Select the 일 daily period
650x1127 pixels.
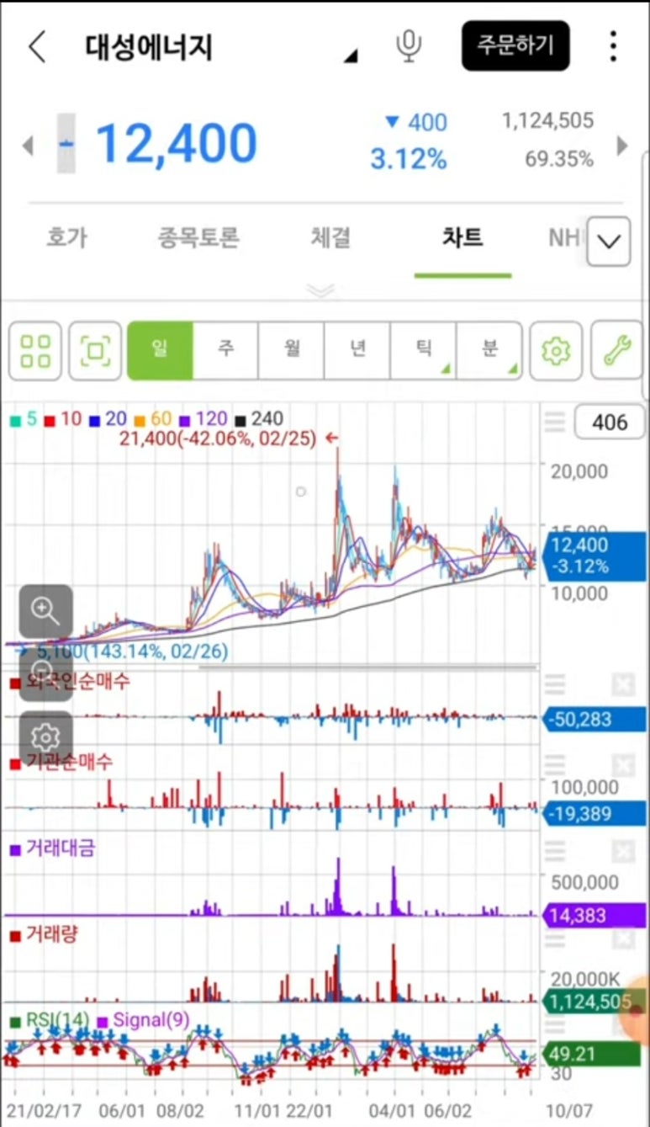pyautogui.click(x=160, y=349)
